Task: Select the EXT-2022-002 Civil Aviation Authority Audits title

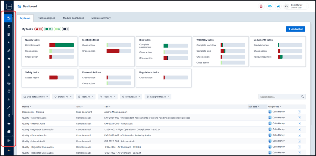Action: click(127, 135)
